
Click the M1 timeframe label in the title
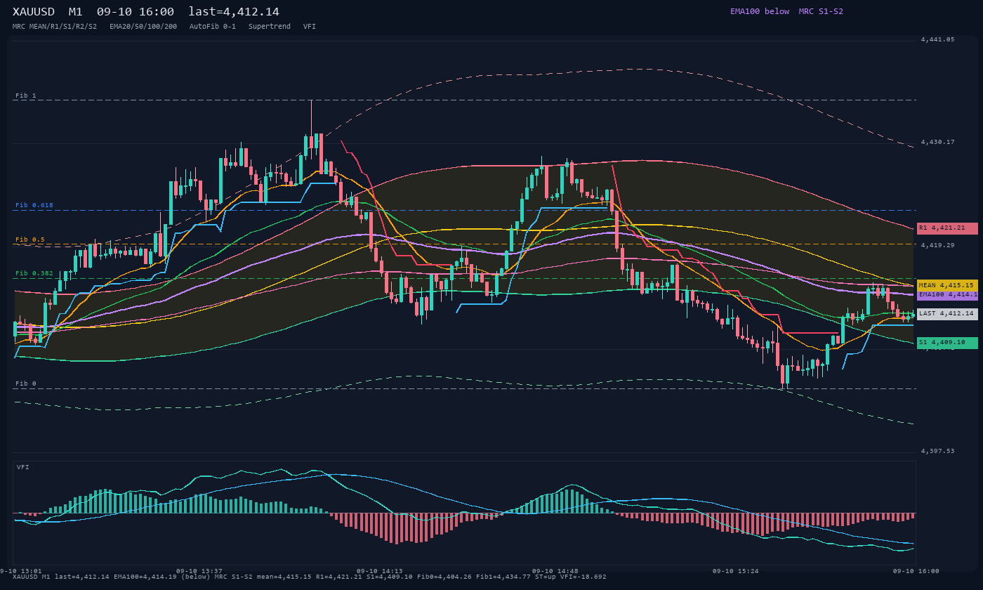(77, 12)
